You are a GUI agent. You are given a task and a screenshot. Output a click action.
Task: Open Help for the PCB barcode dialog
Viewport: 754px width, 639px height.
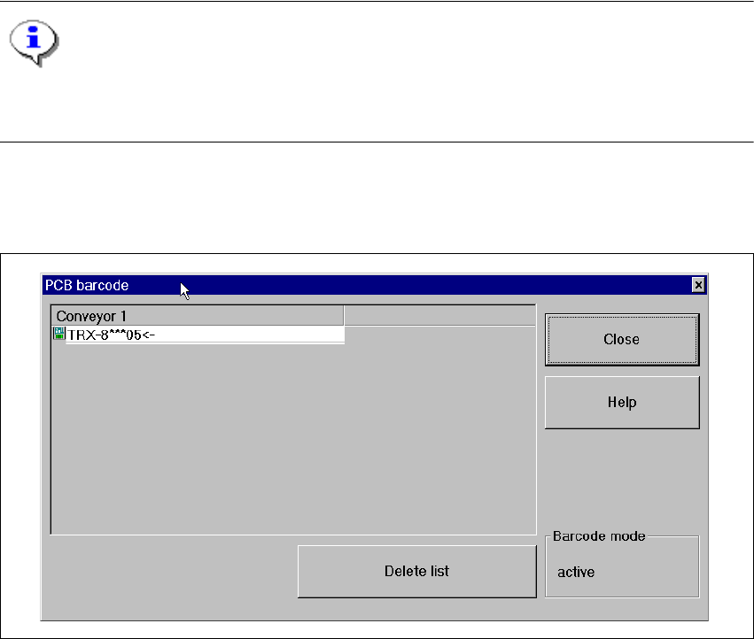622,403
